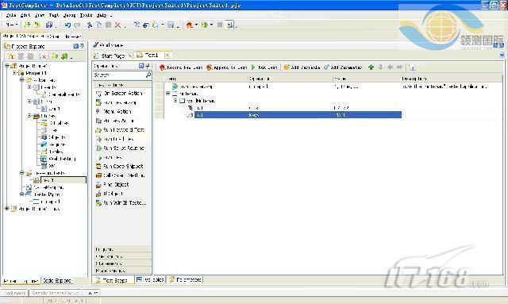Viewport: 508px width, 304px height.
Task: Select the On-Screen Action operation
Action: coord(119,94)
